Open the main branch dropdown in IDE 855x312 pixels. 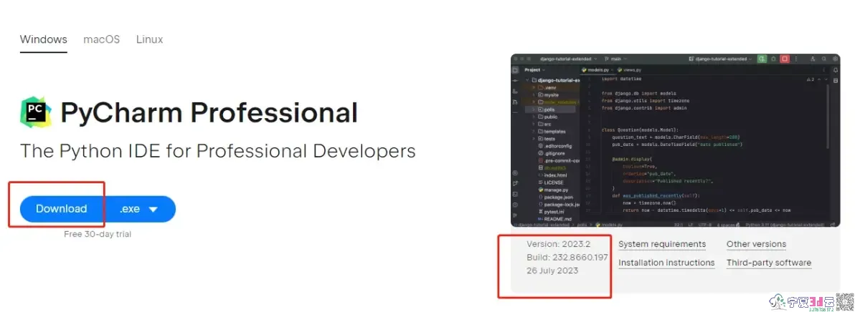point(615,59)
